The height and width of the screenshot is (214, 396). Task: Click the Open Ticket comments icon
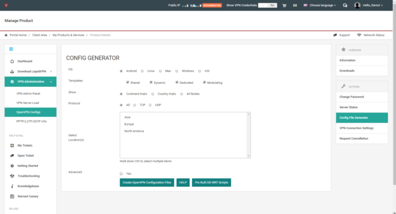[12, 155]
